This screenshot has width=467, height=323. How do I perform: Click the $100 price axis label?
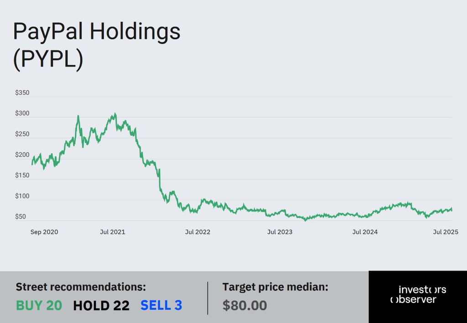tap(22, 196)
